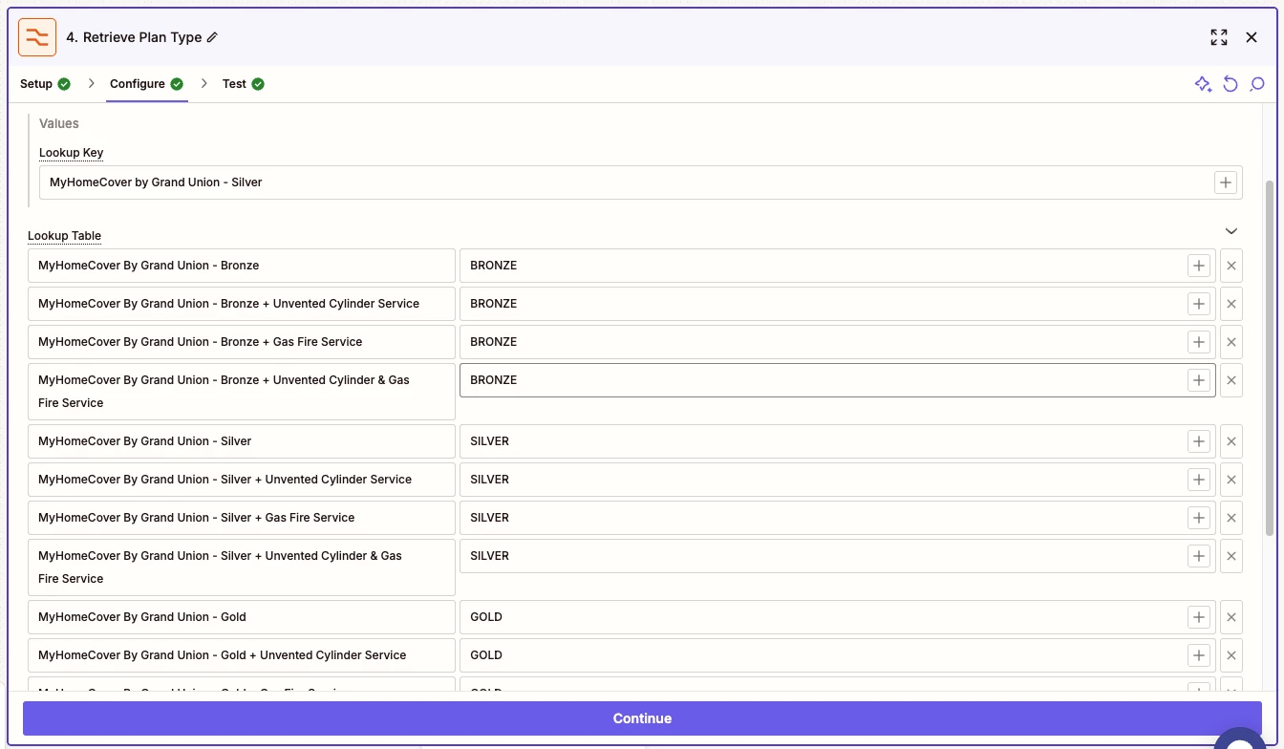Remove the 'Bronze' lookup row

pyautogui.click(x=1231, y=266)
